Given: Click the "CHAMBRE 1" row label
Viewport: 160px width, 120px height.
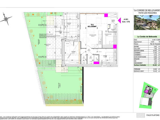Looking at the screenshot, I should tap(138, 53).
